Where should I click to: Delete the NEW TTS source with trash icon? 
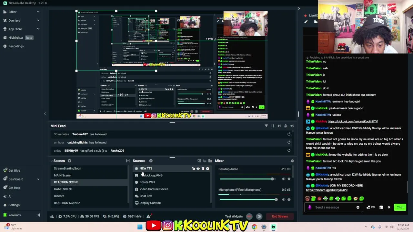click(x=203, y=169)
